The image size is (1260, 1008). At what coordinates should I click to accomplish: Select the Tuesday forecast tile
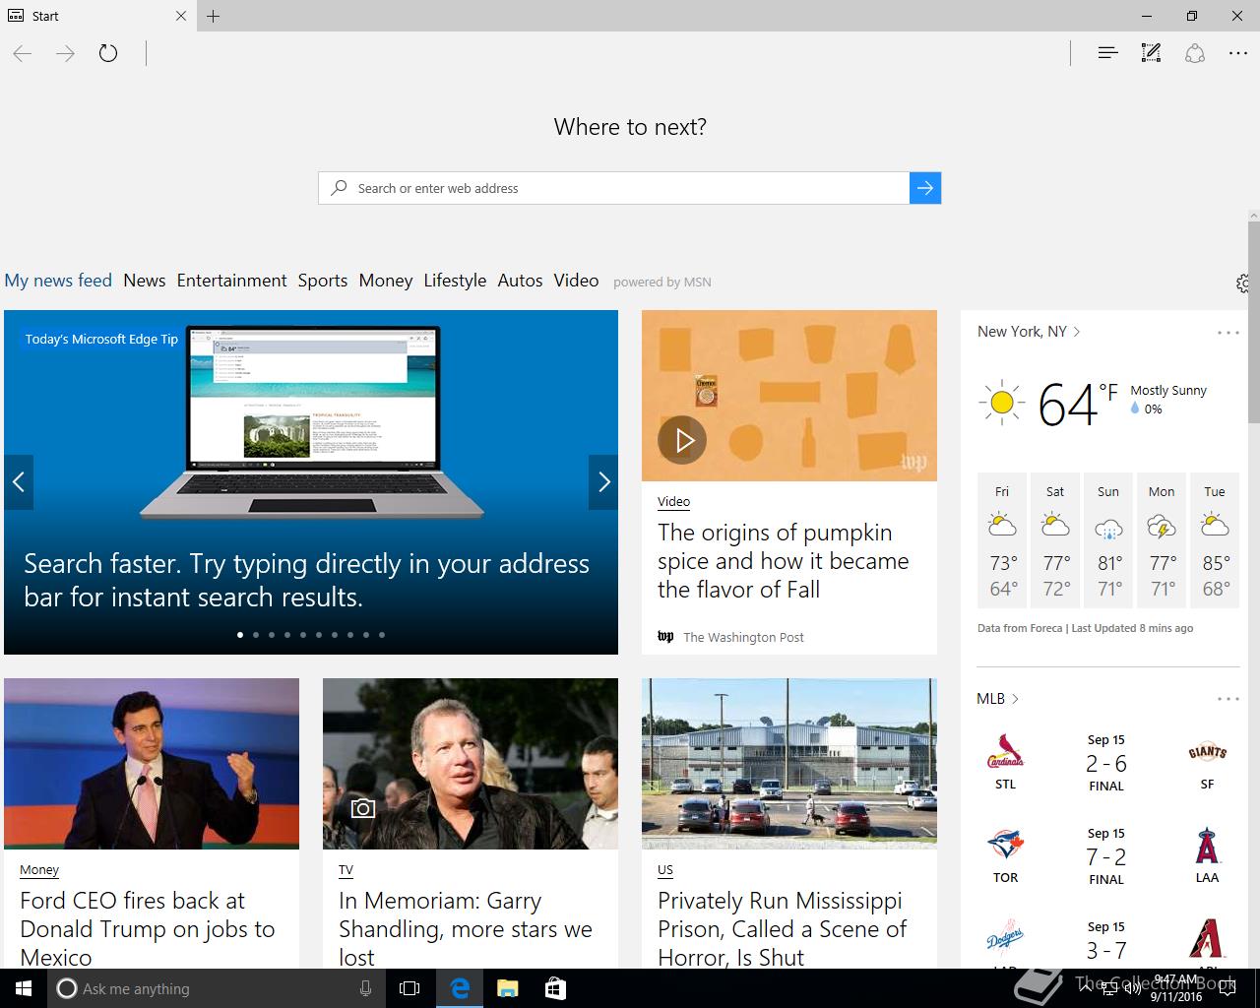pos(1215,540)
